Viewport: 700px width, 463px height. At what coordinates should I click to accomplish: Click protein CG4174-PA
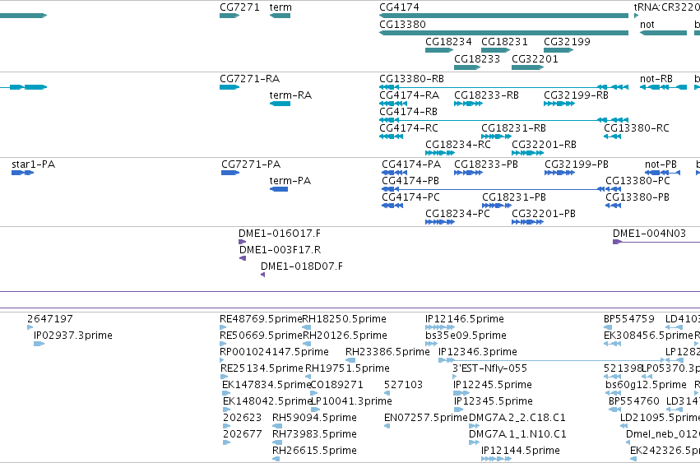(411, 164)
